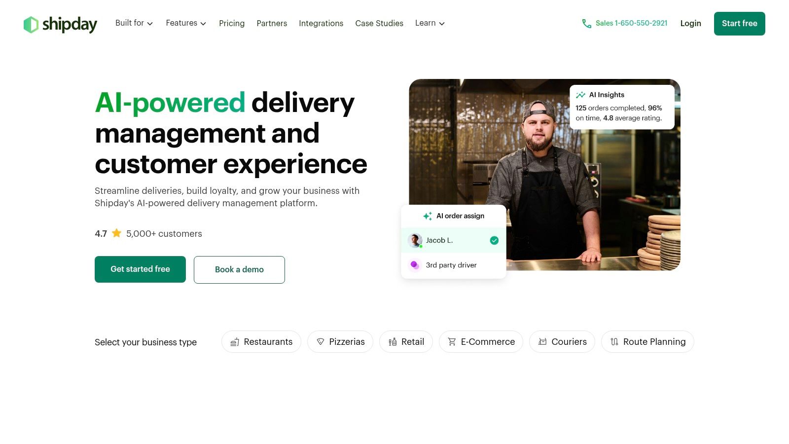Go to the Integrations page
789x444 pixels.
click(x=321, y=23)
